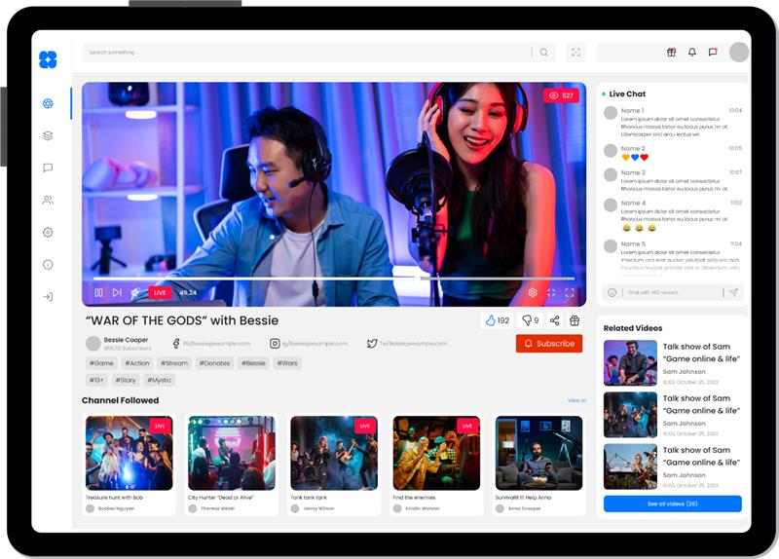Click Name 4 avatar in Live Chat

tap(611, 205)
